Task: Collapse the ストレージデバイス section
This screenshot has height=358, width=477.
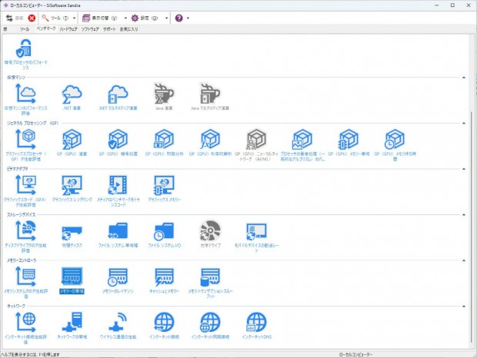Action: tap(463, 215)
